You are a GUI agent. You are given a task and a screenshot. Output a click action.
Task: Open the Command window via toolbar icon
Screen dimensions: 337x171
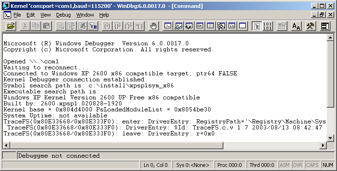(168, 26)
